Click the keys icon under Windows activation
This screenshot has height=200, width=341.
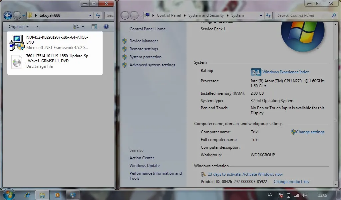(x=203, y=174)
